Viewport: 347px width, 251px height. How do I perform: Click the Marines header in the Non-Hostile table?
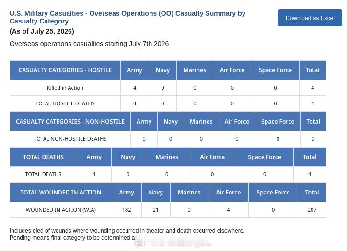[201, 122]
